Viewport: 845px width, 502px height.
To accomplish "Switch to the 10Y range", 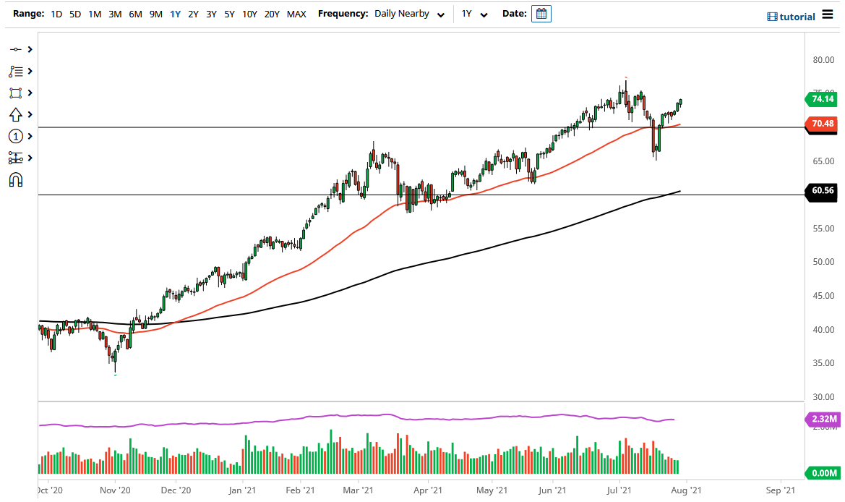I will coord(249,14).
